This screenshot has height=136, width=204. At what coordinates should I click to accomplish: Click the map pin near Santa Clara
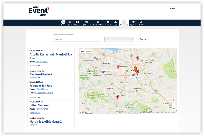pos(118,67)
